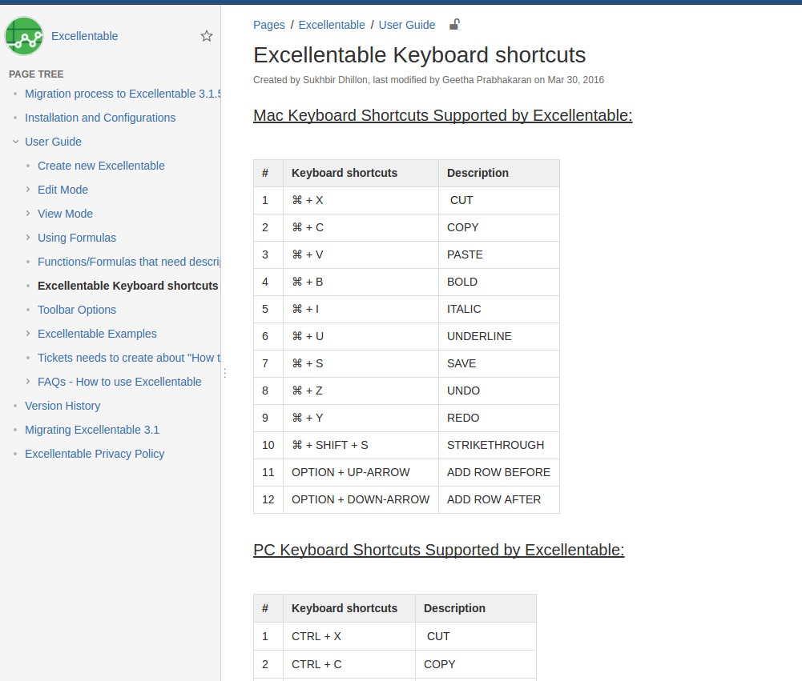Expand "FAQs - How to use Excellentable"

27,382
